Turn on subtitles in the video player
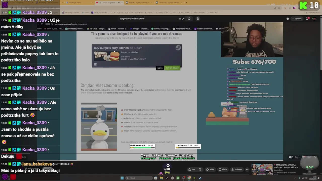322x181 pixels. coord(297,157)
